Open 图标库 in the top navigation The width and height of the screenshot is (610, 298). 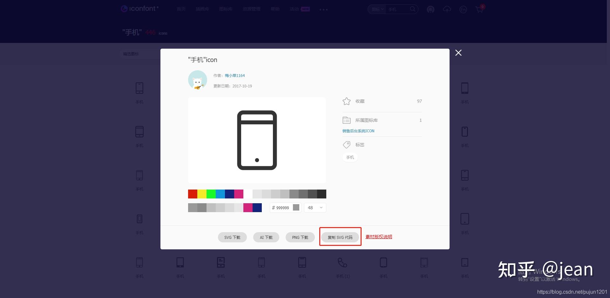click(226, 9)
